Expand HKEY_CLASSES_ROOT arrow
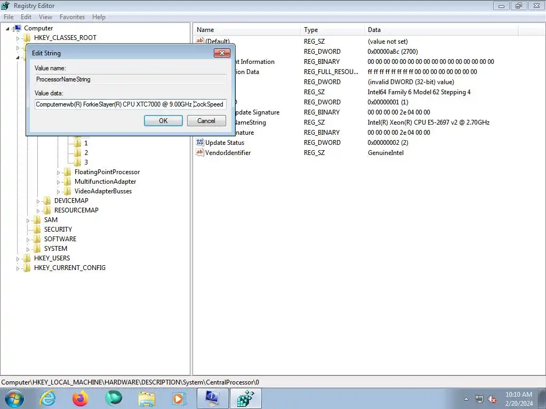Screen dimensions: 546x409 18,38
